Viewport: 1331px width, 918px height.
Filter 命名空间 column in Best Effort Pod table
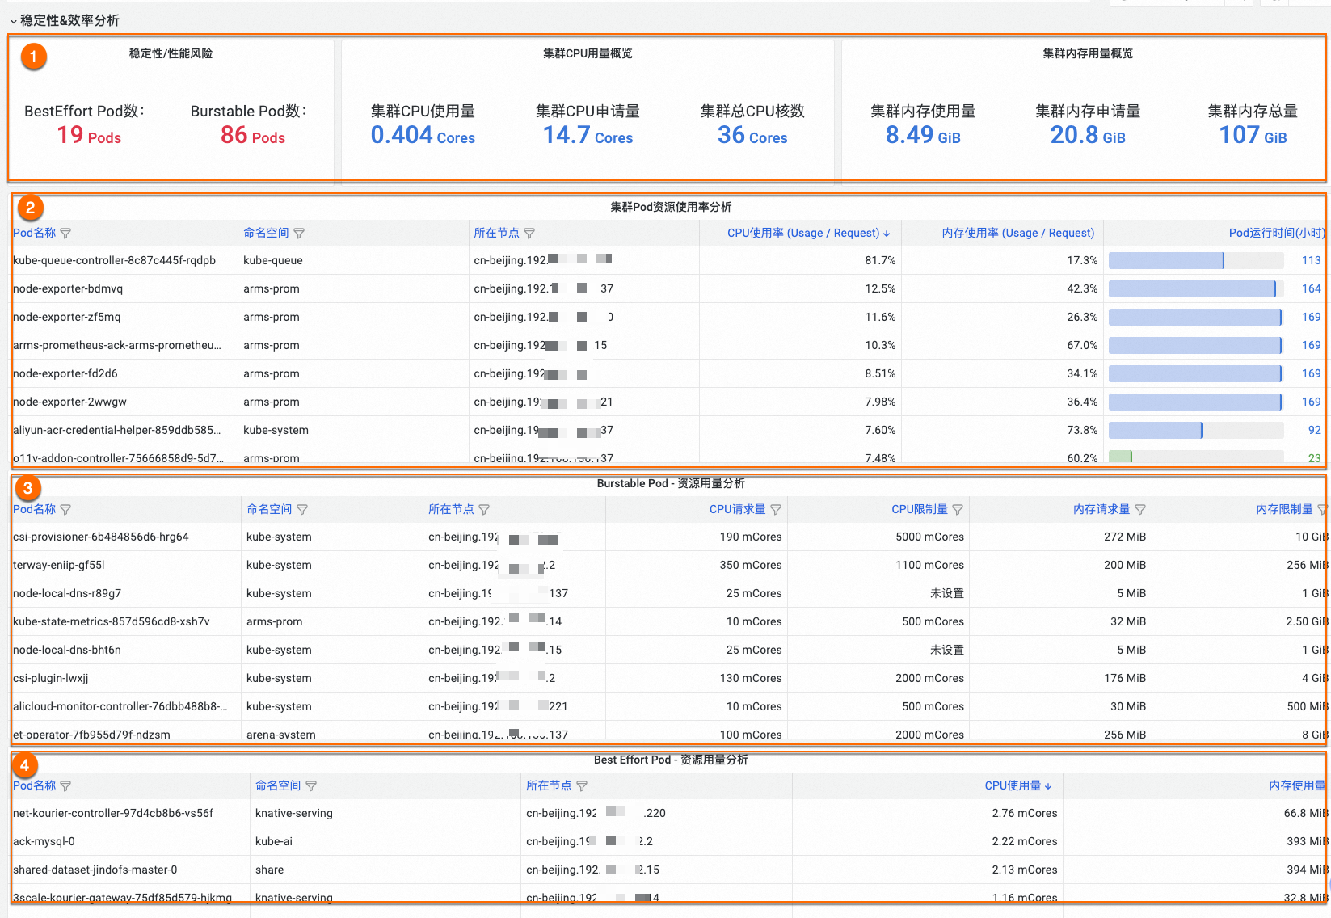tap(311, 786)
